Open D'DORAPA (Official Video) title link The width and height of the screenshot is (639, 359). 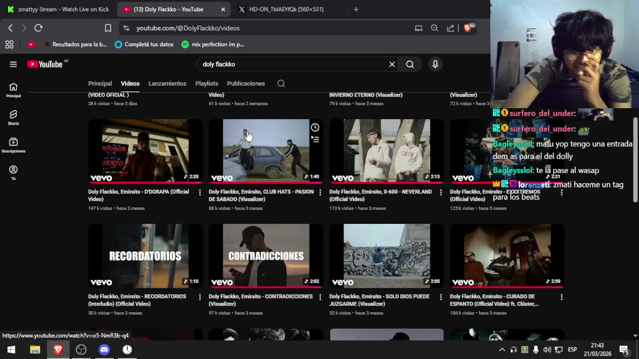(139, 195)
